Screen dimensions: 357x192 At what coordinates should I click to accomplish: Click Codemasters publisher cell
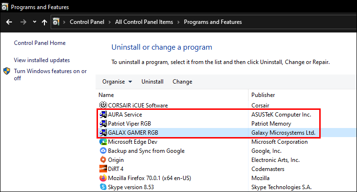[x=268, y=169]
